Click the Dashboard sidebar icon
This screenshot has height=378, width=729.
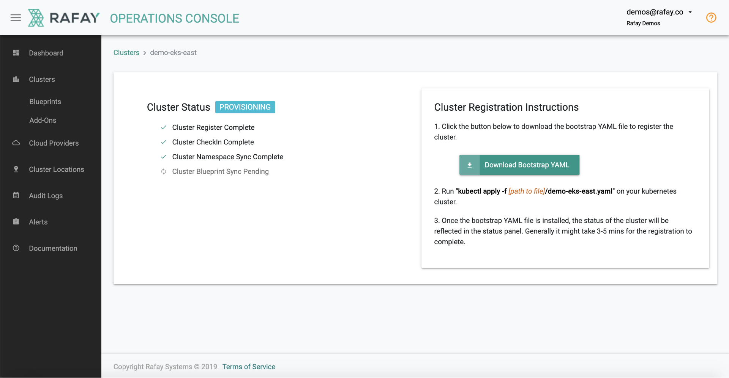16,53
